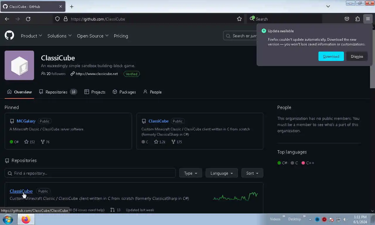This screenshot has height=225, width=375.
Task: Click Download in update notification
Action: click(x=331, y=56)
